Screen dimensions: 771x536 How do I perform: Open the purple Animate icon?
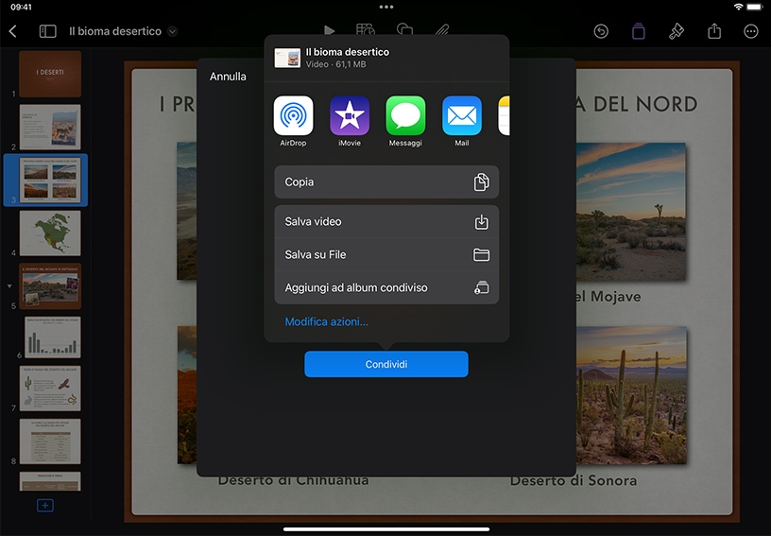[638, 31]
